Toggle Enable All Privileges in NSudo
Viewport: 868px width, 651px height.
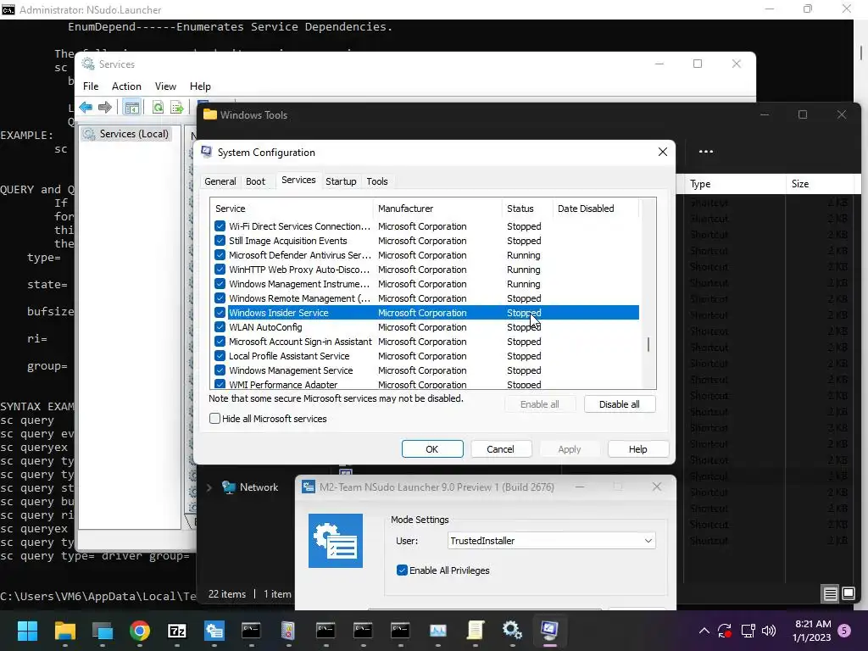coord(402,570)
